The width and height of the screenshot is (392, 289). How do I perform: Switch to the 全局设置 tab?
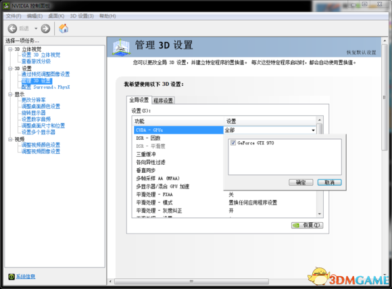coord(139,100)
